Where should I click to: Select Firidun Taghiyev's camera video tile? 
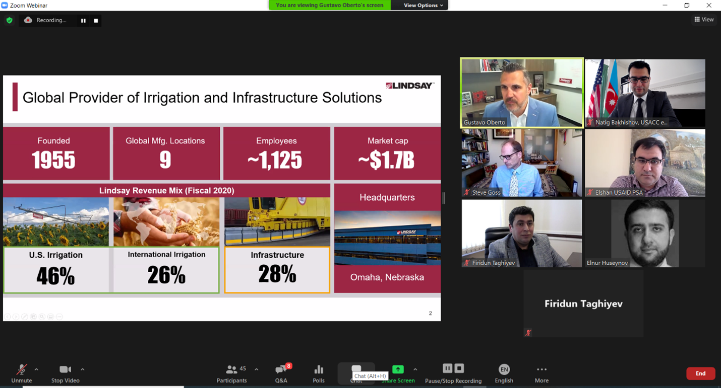pyautogui.click(x=522, y=234)
